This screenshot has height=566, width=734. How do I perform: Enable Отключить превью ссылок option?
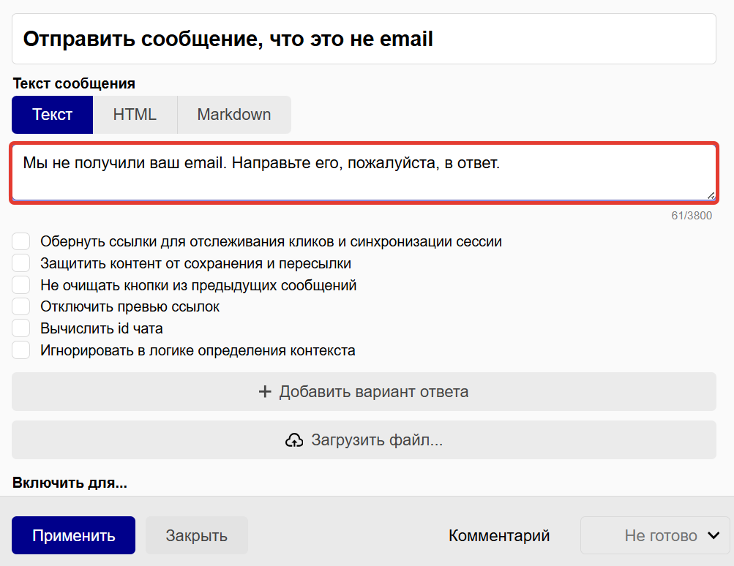20,306
